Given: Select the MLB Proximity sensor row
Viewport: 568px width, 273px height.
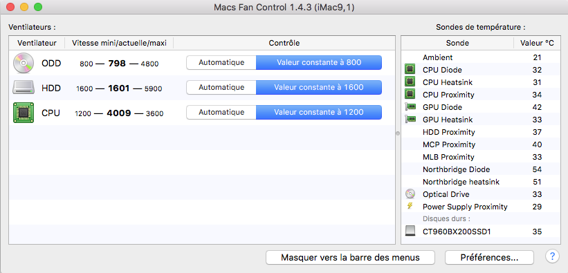Looking at the screenshot, I should point(481,157).
